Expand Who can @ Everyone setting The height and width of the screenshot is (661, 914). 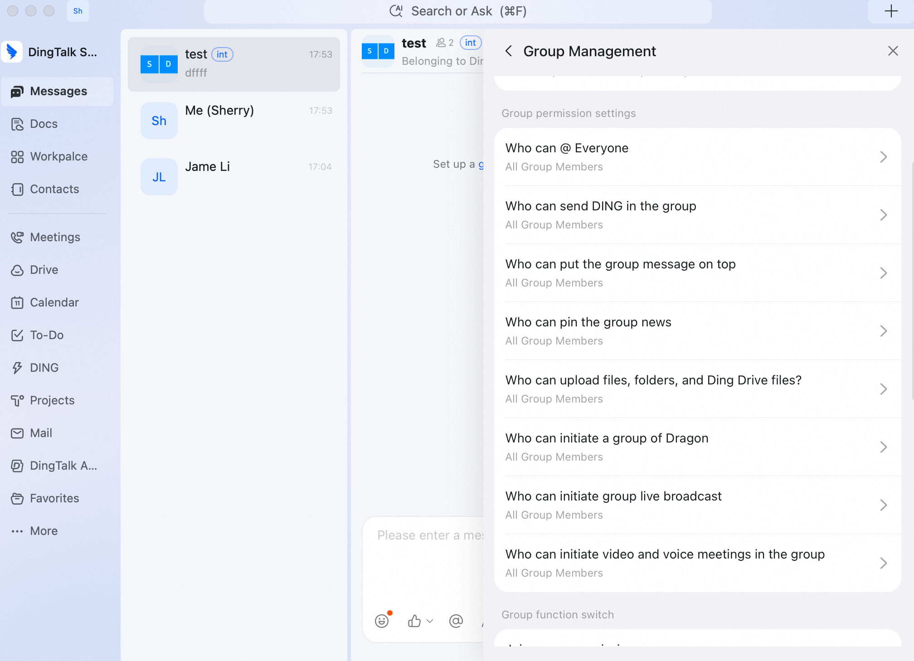coord(697,157)
